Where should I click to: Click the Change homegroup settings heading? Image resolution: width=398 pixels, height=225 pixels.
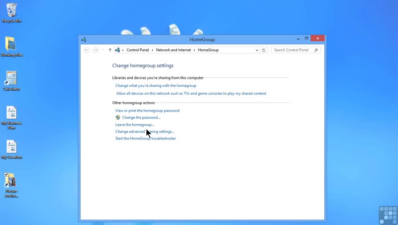click(x=143, y=66)
